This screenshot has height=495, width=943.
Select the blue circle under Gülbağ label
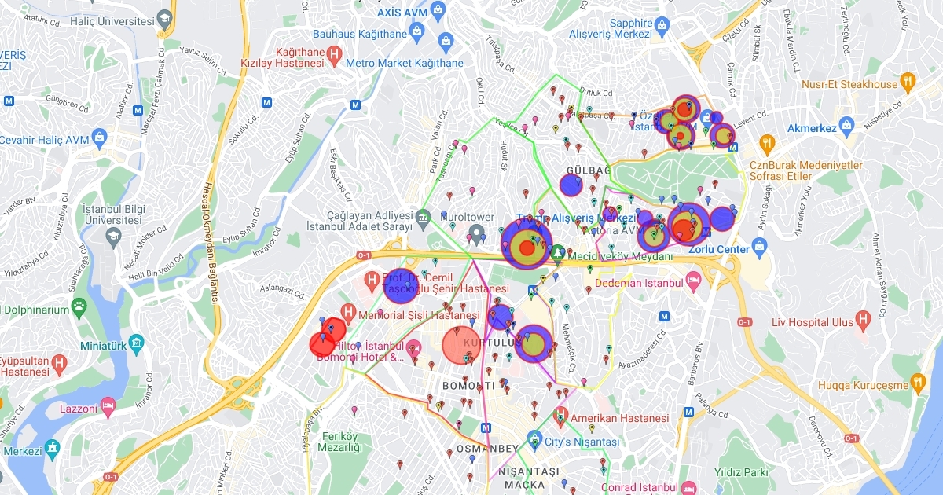point(571,185)
